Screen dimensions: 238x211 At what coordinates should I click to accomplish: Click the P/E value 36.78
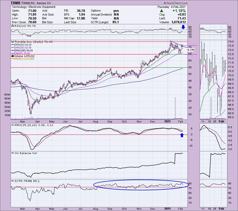81,11
